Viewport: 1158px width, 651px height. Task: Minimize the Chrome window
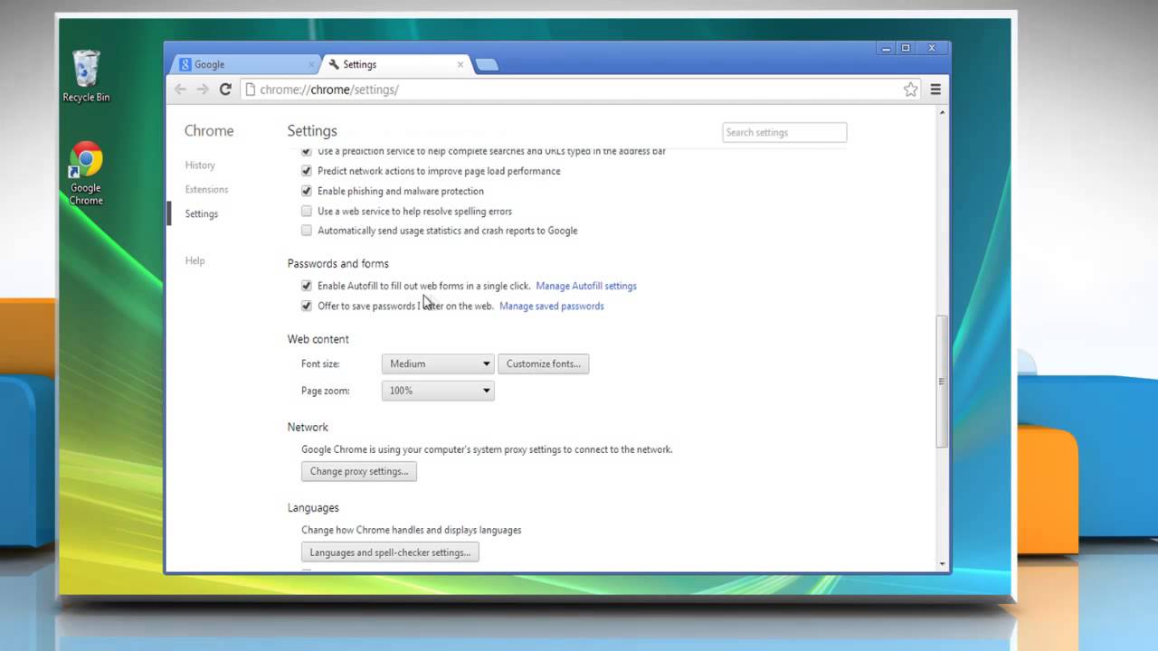(x=884, y=48)
